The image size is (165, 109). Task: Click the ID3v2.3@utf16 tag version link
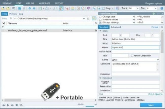point(155,94)
